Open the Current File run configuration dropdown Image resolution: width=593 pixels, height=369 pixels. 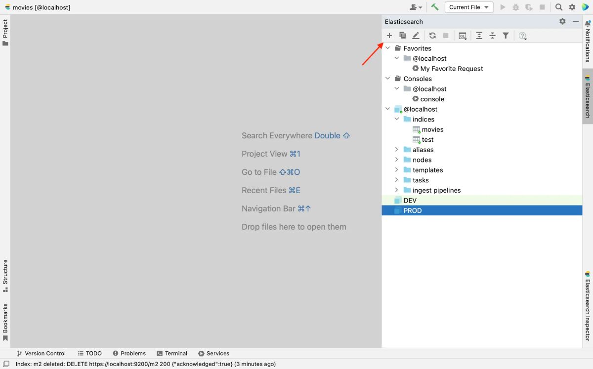[x=469, y=7]
